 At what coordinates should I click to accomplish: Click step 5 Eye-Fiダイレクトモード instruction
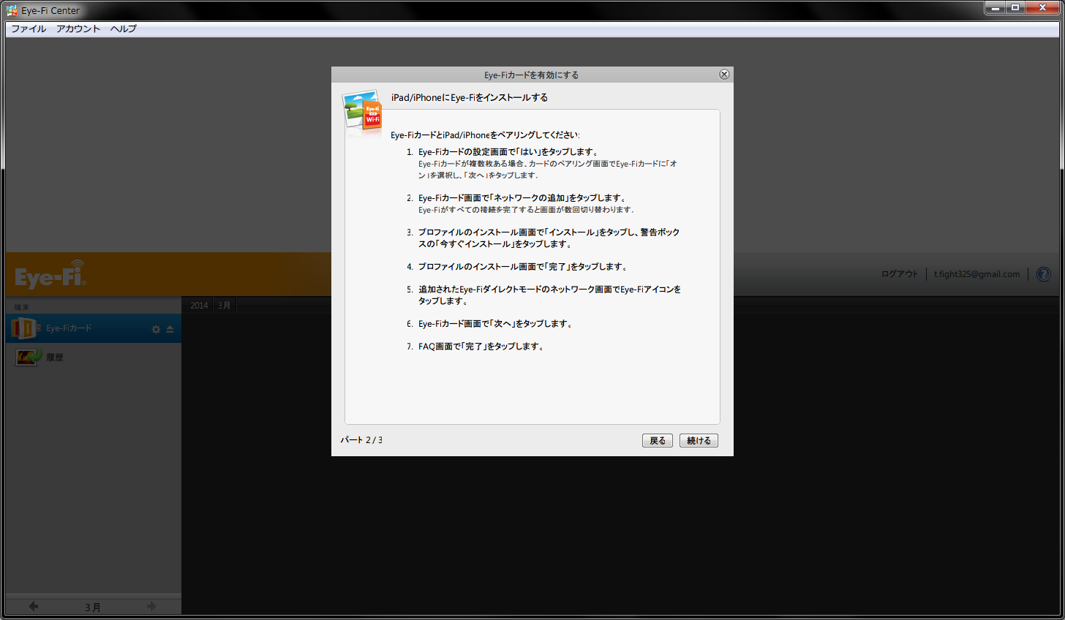coord(549,295)
